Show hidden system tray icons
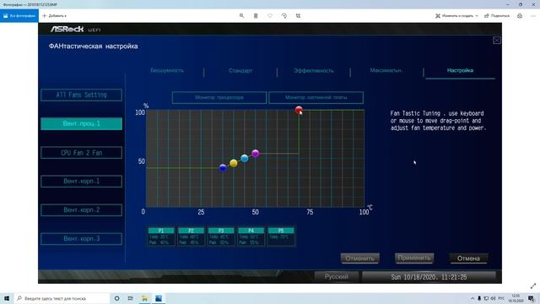540x304 pixels. 472,298
